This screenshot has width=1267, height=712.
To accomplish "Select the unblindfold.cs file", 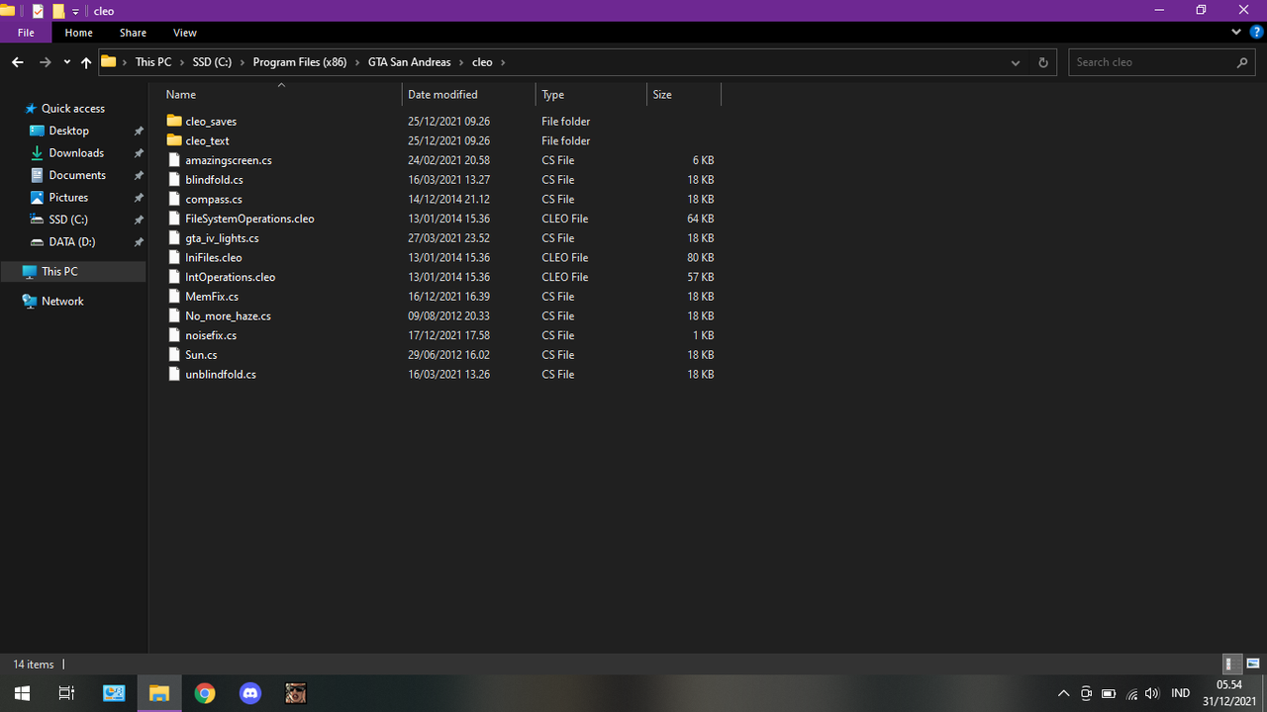I will (221, 375).
